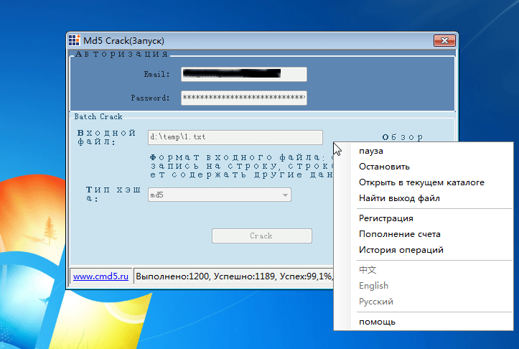Click the Crack button
The height and width of the screenshot is (349, 519).
262,236
